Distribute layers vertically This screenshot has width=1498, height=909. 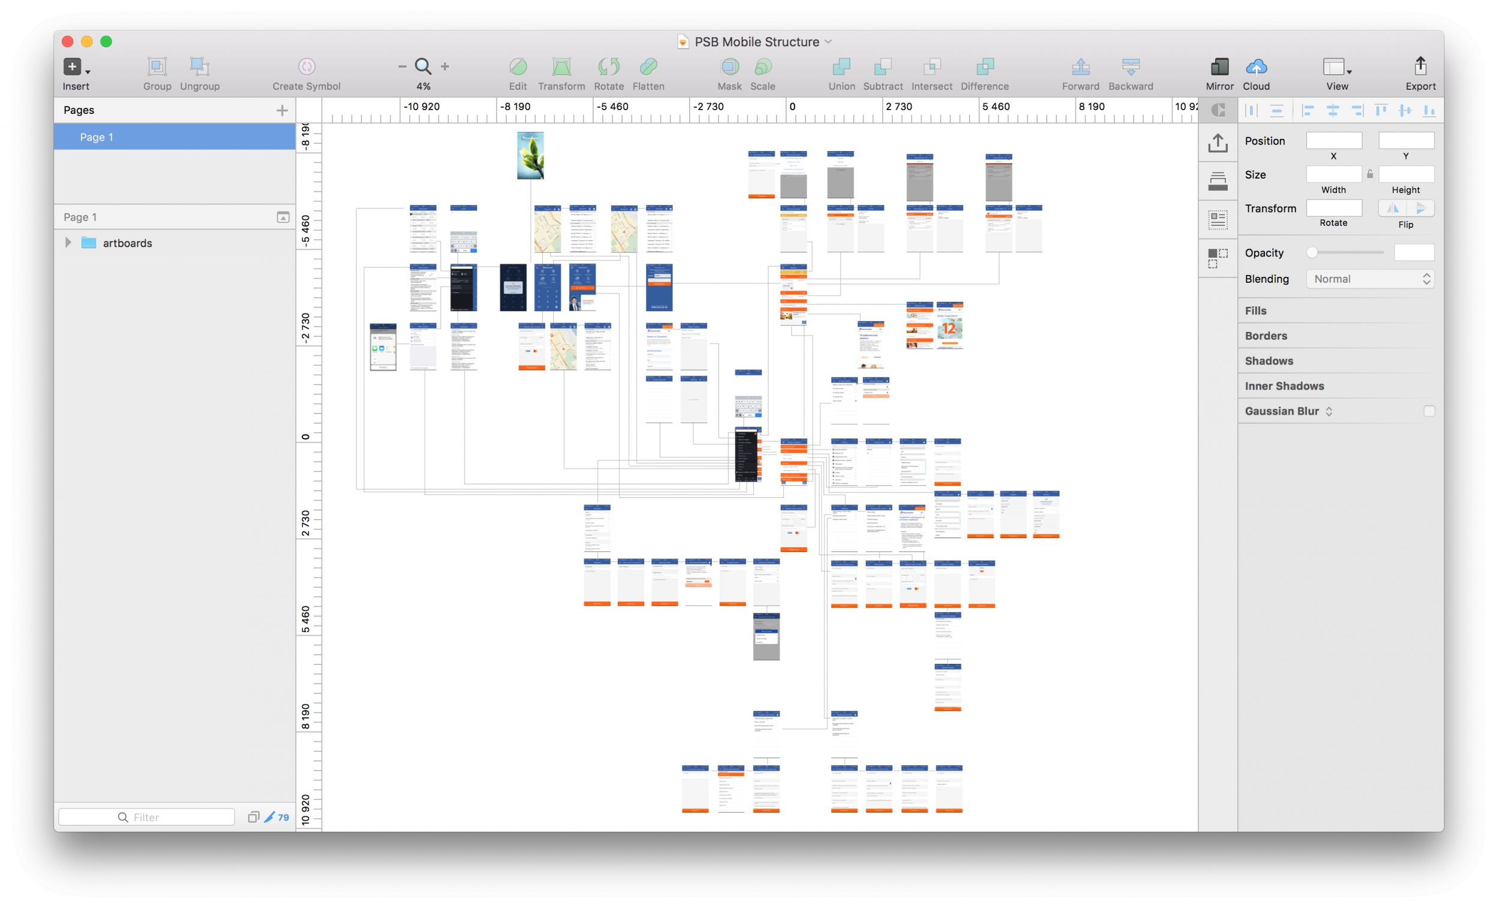(1276, 110)
